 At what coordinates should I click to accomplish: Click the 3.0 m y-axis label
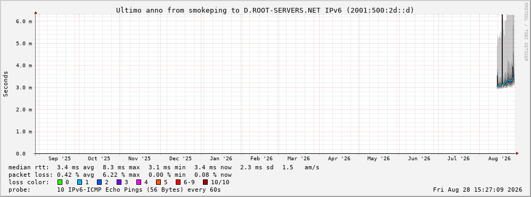24,87
